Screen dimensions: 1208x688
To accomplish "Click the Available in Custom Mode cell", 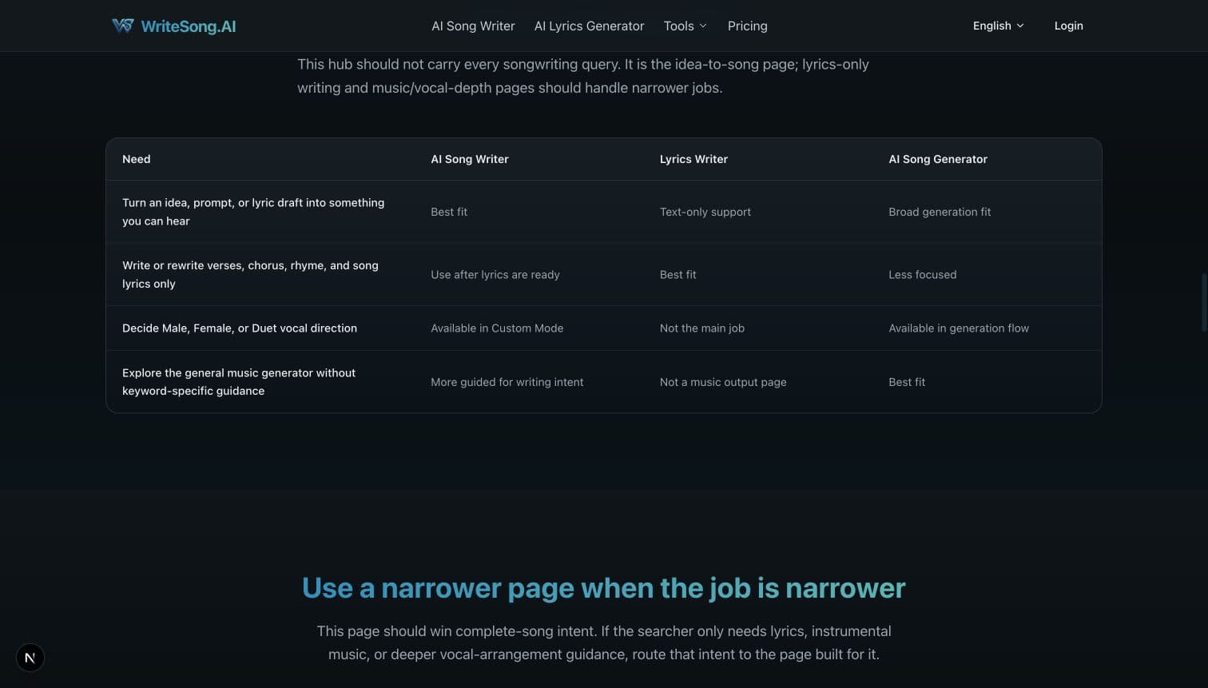I will (497, 328).
